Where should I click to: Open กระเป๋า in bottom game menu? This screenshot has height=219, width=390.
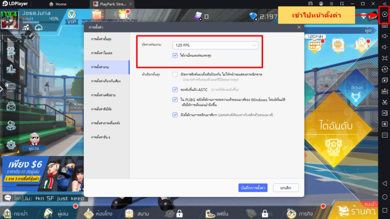click(x=15, y=213)
